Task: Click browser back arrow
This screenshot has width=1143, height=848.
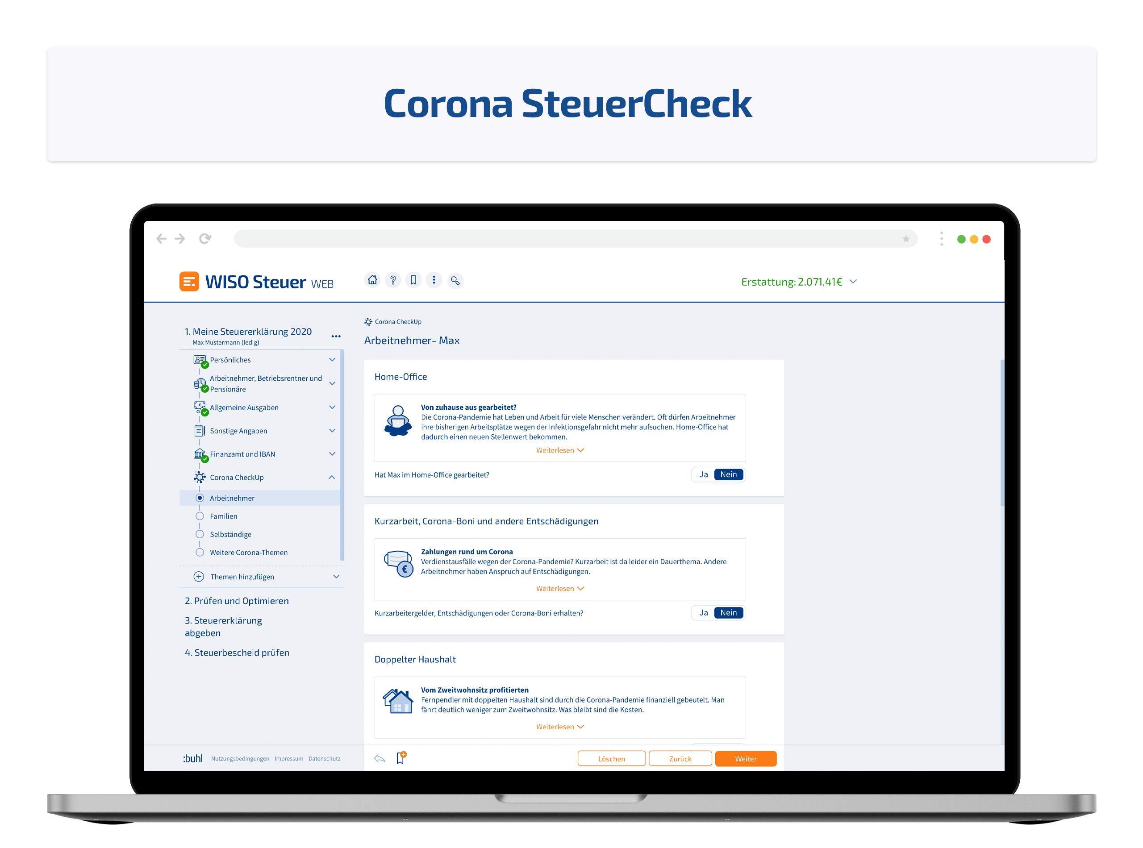Action: pos(161,239)
